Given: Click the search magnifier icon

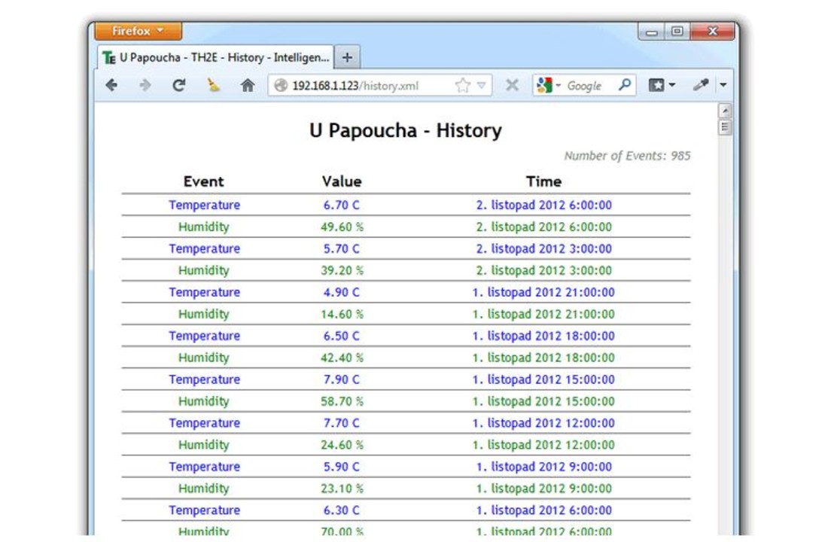Looking at the screenshot, I should pyautogui.click(x=624, y=86).
